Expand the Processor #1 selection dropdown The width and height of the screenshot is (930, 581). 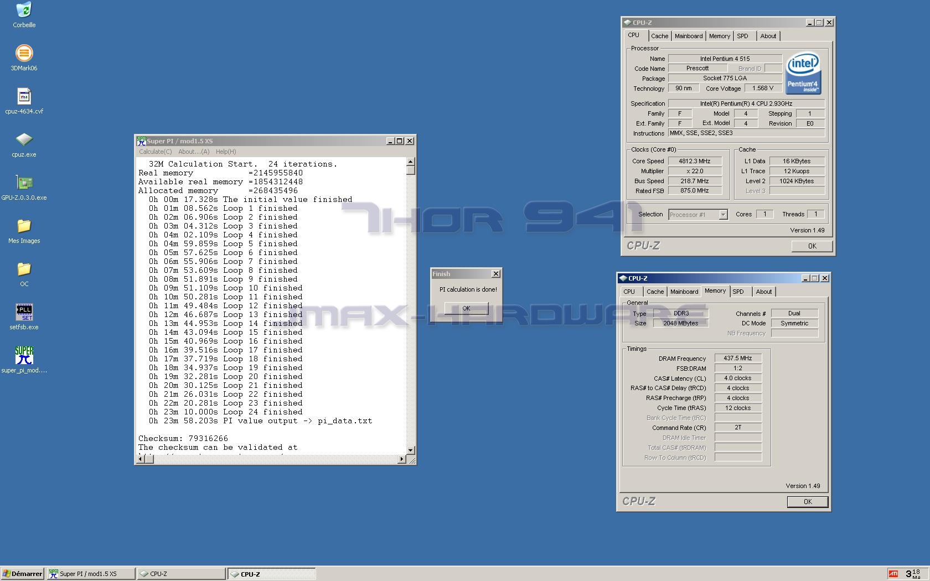point(723,215)
